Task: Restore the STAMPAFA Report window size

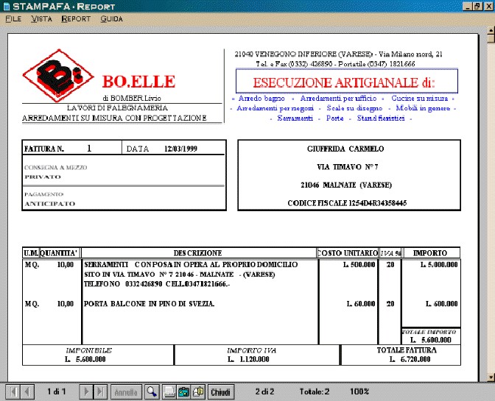Action: point(477,6)
